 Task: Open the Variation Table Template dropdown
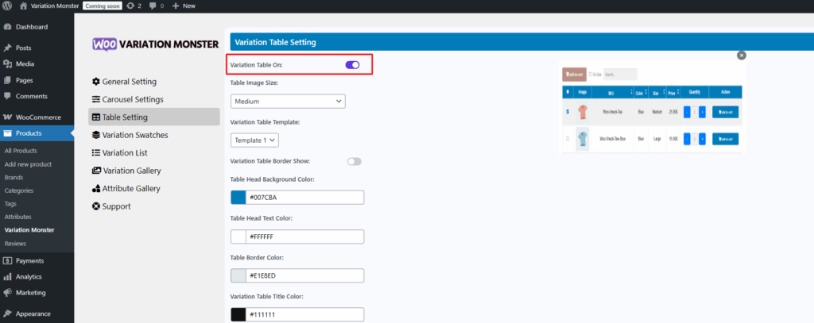click(254, 140)
